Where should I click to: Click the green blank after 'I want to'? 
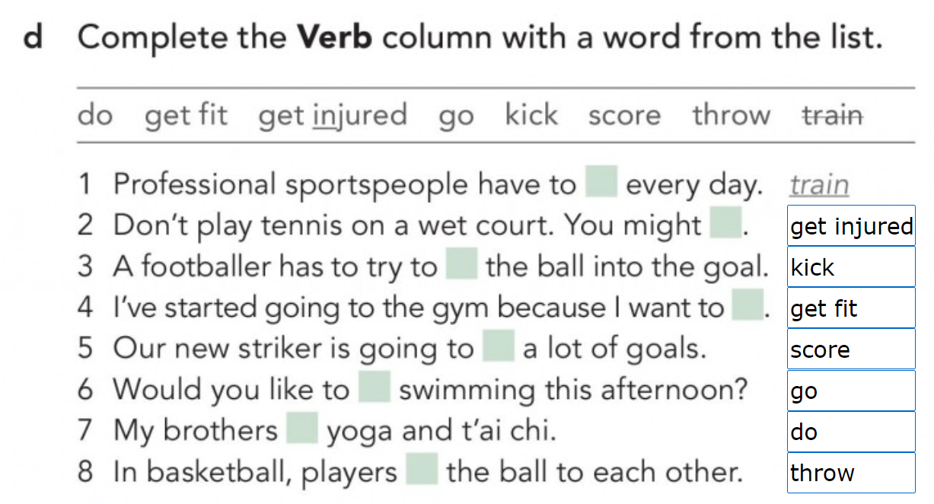[x=748, y=307]
